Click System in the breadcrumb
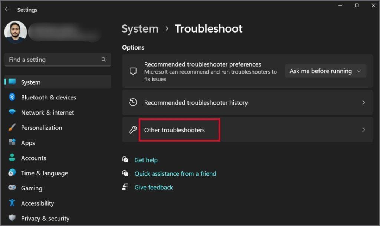380x226 pixels. pyautogui.click(x=140, y=29)
